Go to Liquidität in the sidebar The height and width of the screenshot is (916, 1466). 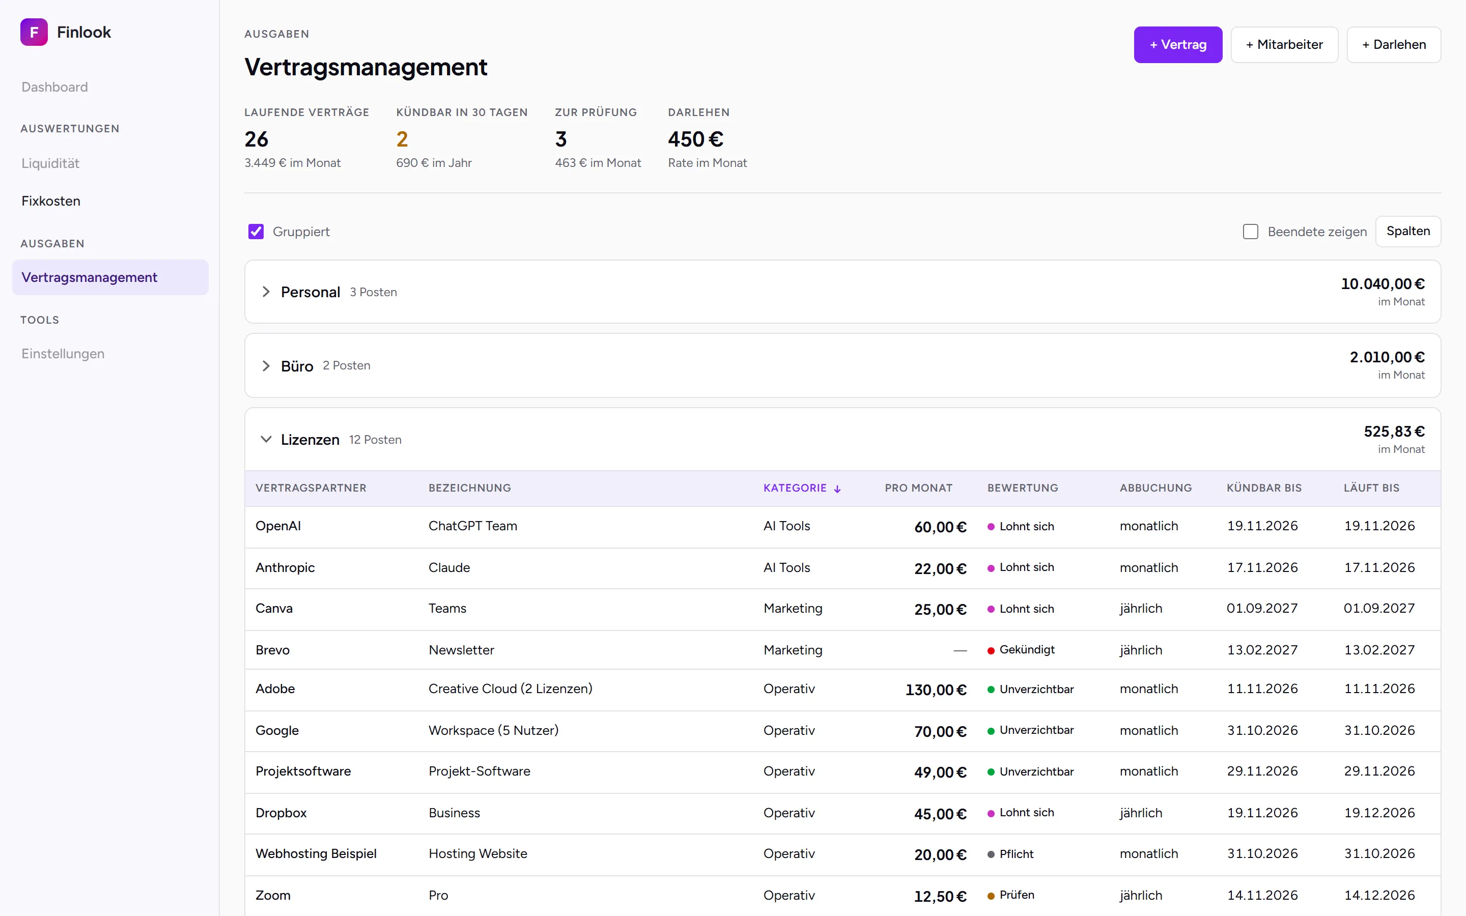click(50, 163)
